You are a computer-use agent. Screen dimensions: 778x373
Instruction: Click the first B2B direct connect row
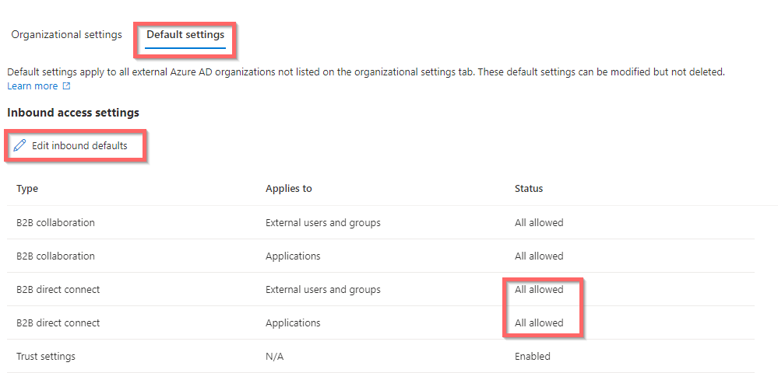tap(381, 289)
